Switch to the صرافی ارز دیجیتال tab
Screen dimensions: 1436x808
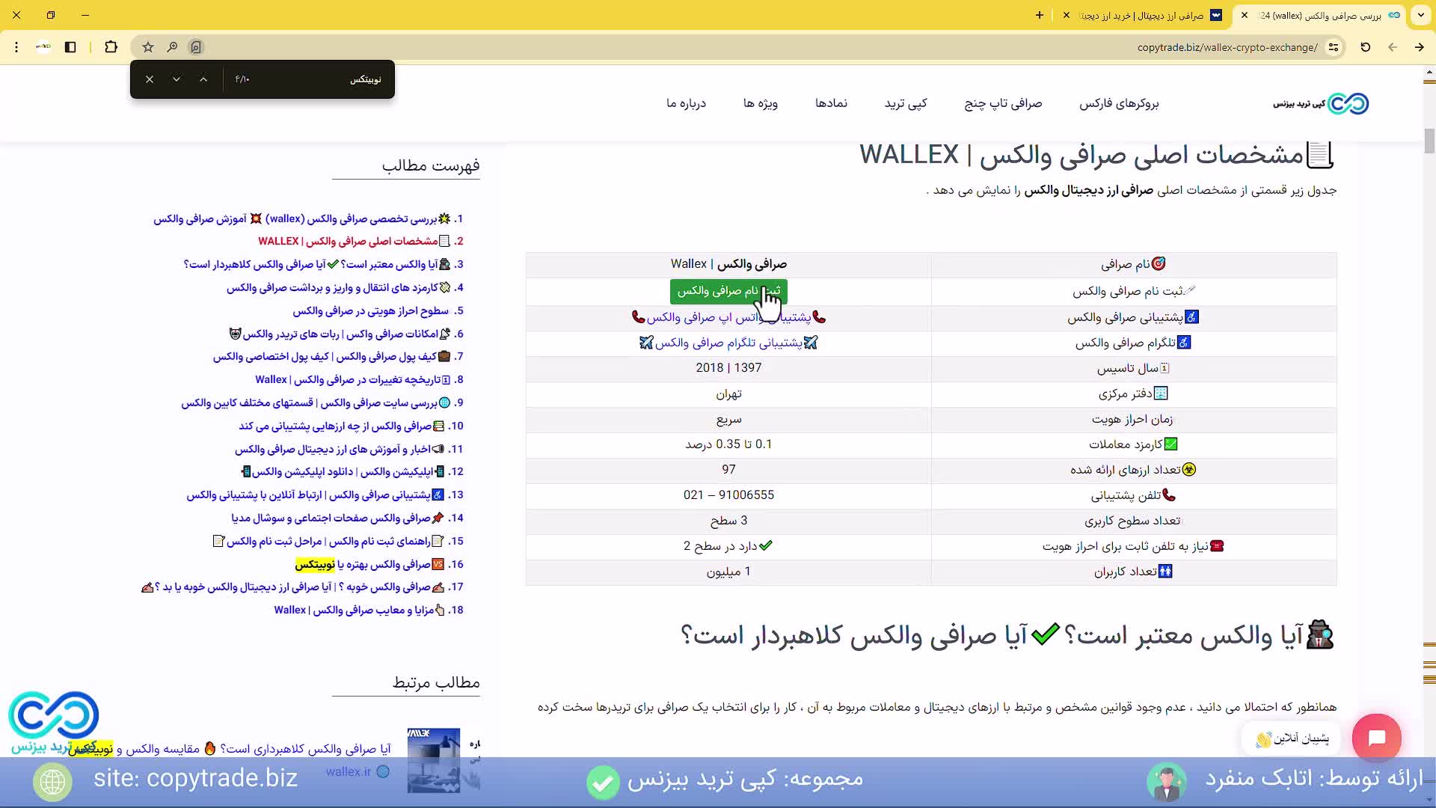tap(1144, 15)
